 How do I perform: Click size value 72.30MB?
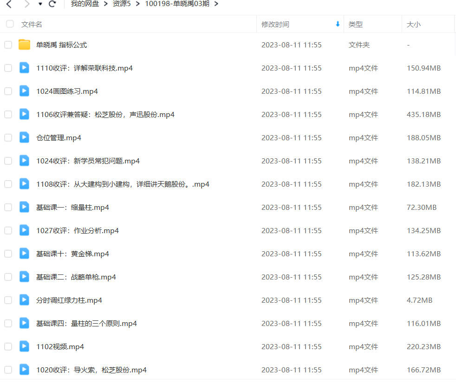click(x=421, y=207)
